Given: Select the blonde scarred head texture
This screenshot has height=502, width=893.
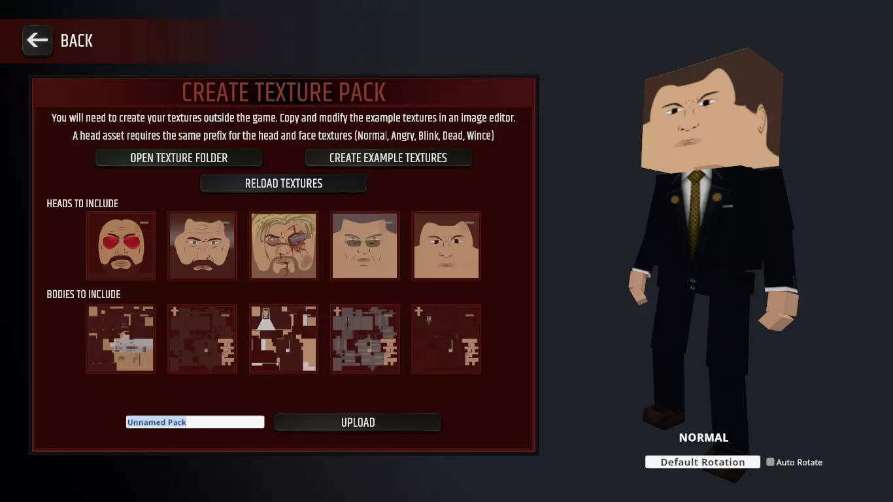Looking at the screenshot, I should (x=284, y=246).
